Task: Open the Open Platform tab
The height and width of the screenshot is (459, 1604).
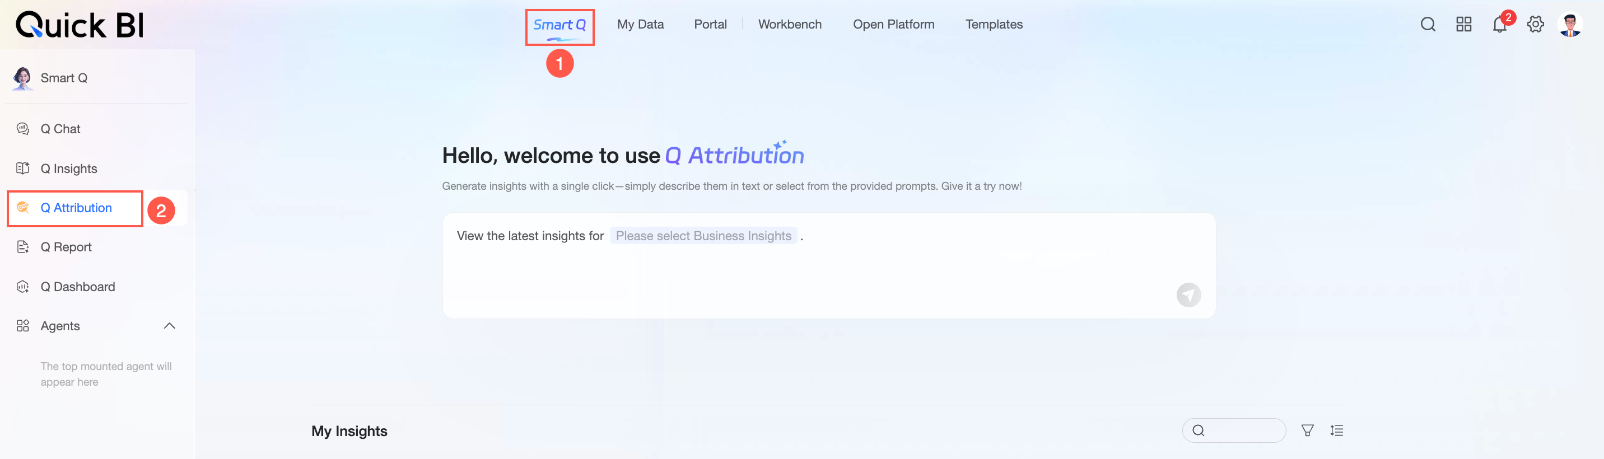Action: (893, 24)
